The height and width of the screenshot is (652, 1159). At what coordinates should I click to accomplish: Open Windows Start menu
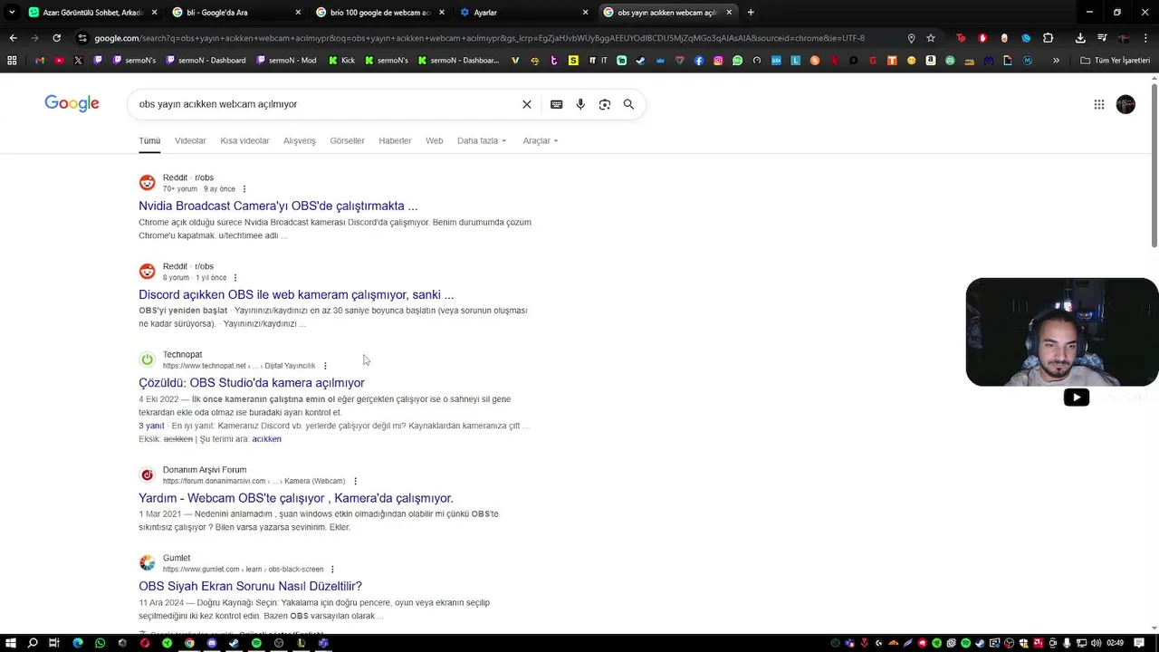[x=11, y=643]
